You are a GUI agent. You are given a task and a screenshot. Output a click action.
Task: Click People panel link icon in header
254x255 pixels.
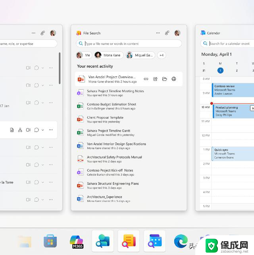coord(42,33)
